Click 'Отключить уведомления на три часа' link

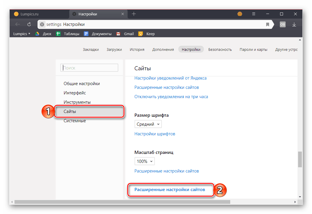(171, 96)
